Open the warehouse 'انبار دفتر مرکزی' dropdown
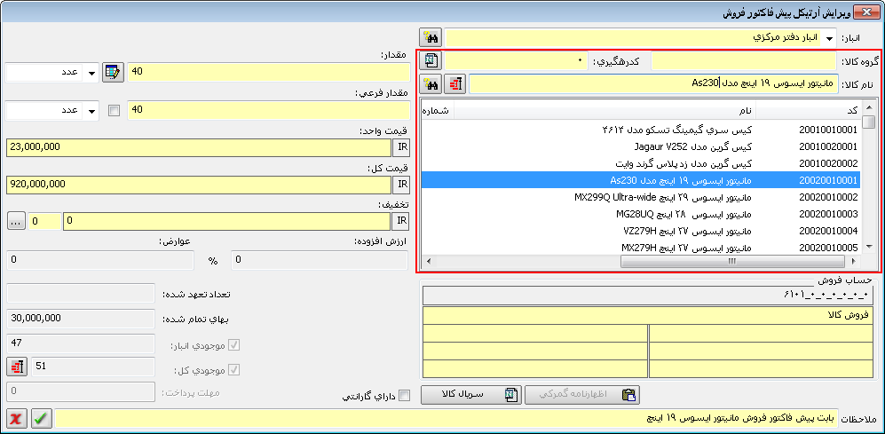Viewport: 885px width, 434px height. (830, 38)
